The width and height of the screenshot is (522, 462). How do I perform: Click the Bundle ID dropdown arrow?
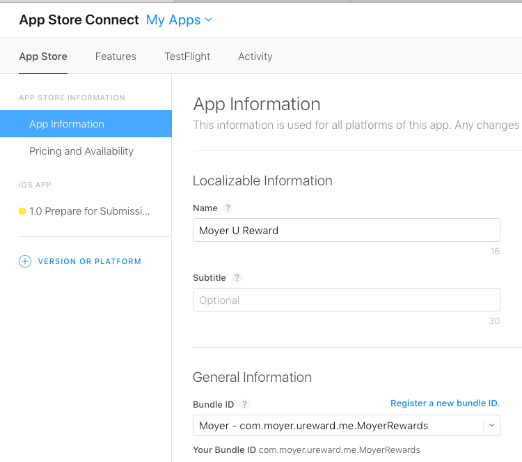click(491, 425)
